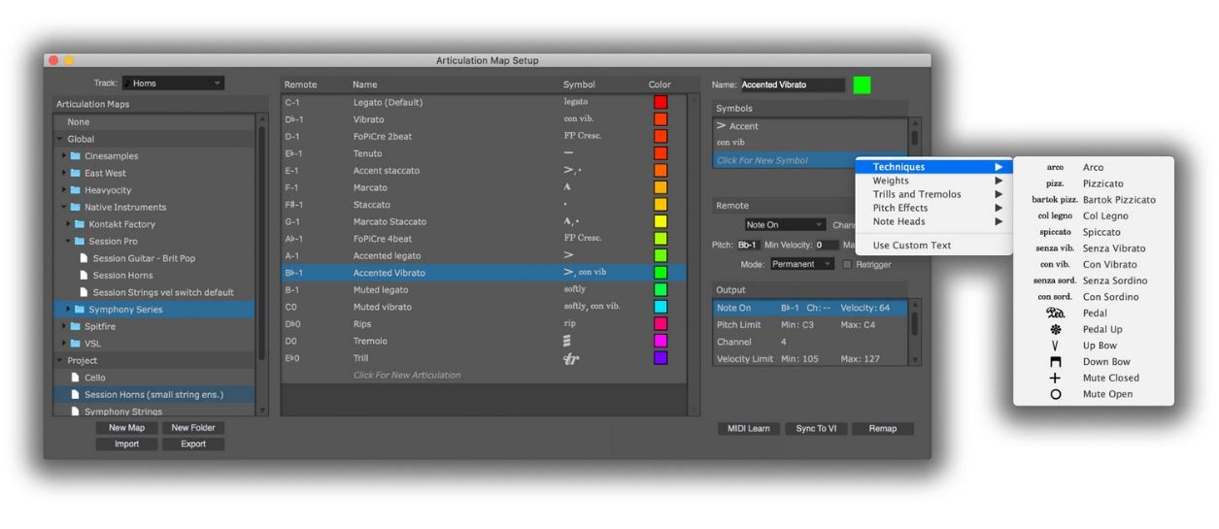The height and width of the screenshot is (529, 1219).
Task: Choose the Spiccato technique symbol
Action: point(1093,232)
